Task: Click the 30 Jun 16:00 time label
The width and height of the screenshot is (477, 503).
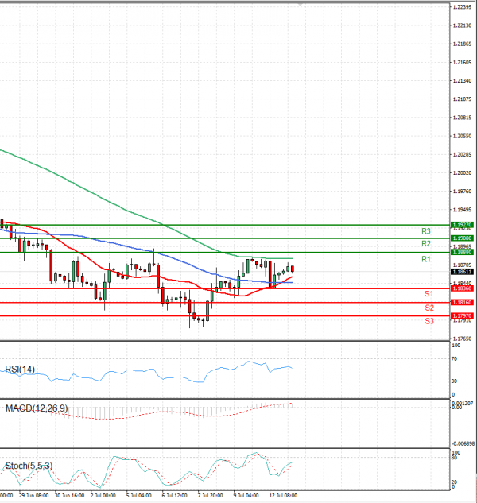Action: tap(69, 495)
